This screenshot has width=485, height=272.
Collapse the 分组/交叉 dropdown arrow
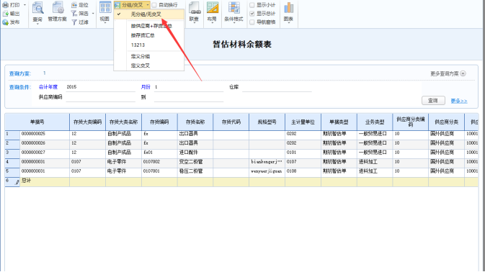point(147,5)
